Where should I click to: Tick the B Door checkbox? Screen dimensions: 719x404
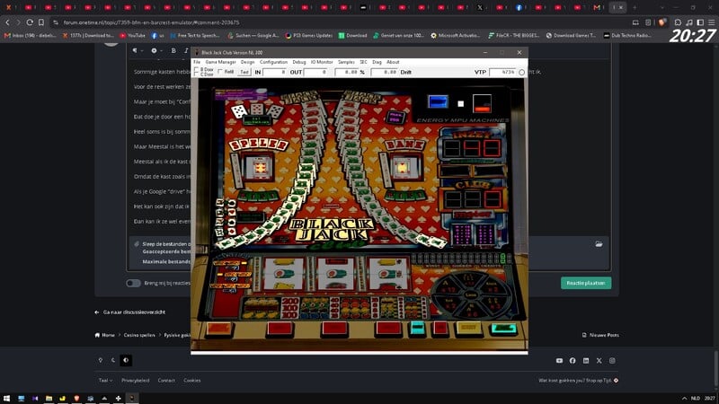196,69
